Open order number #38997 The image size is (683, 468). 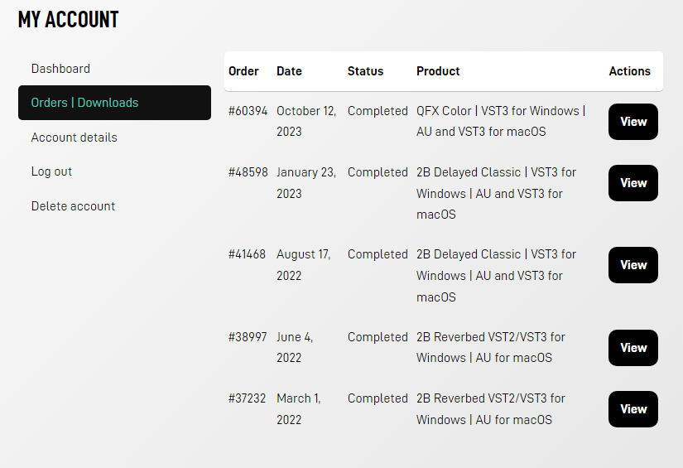[248, 337]
